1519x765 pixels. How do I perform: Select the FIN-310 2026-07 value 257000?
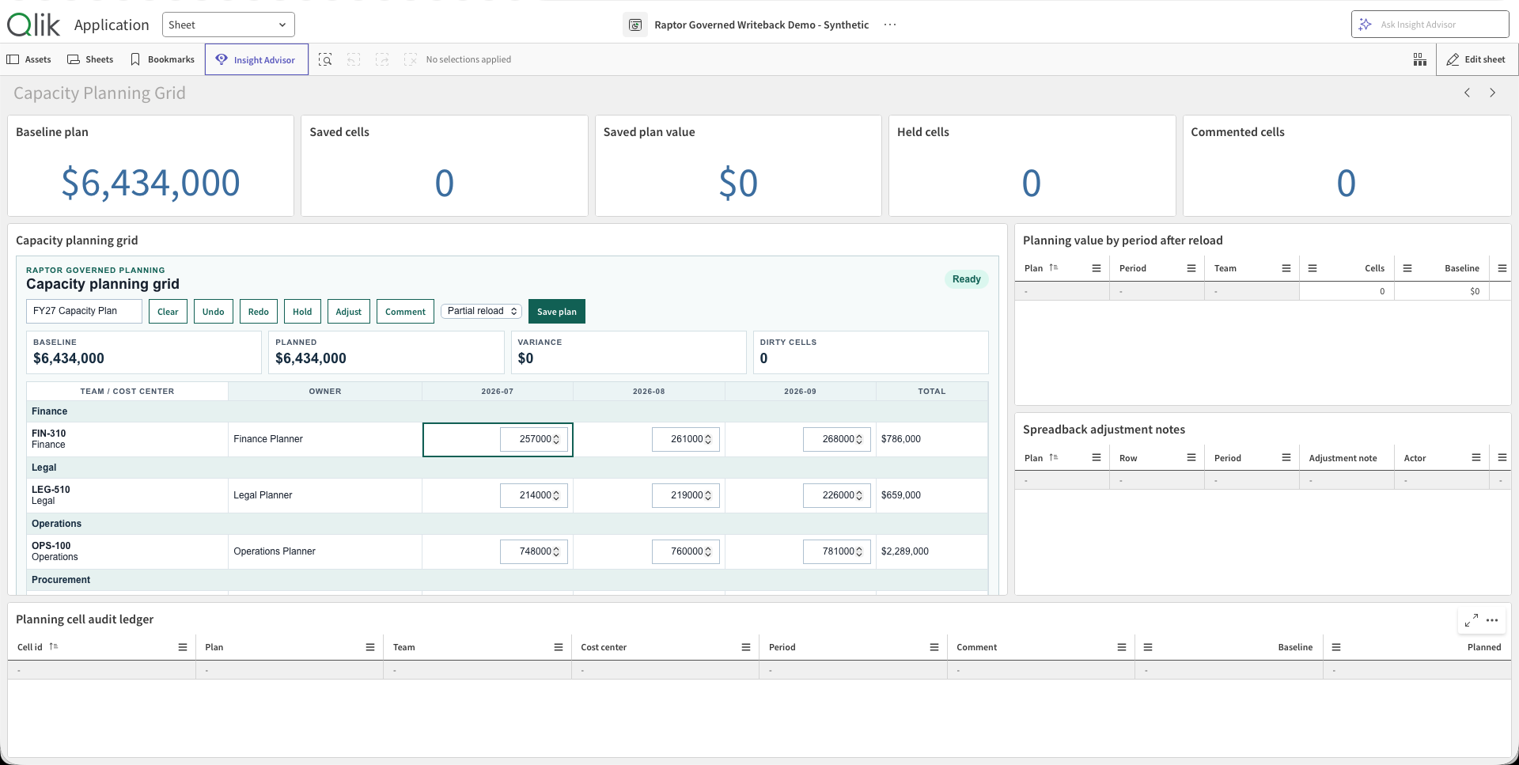(534, 439)
